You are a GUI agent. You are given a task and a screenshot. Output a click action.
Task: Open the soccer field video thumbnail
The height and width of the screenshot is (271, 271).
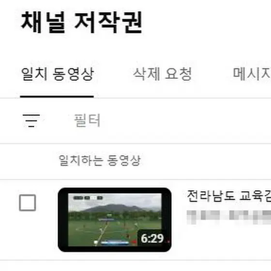[x=115, y=220]
